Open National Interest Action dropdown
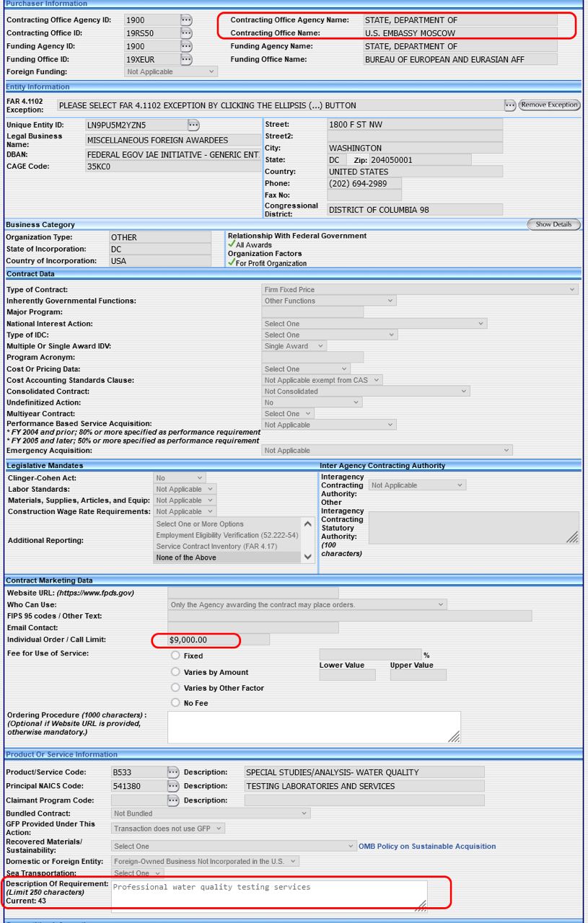This screenshot has height=923, width=588. (374, 324)
